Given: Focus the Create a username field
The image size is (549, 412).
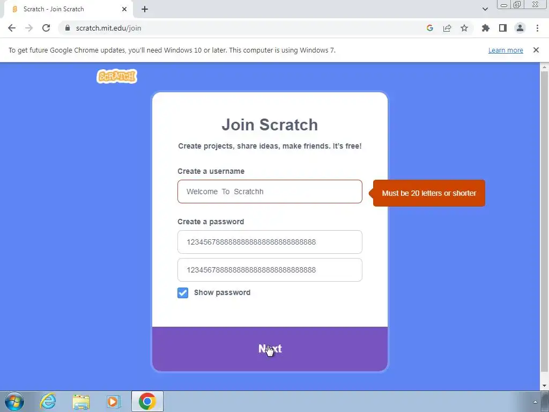Looking at the screenshot, I should [270, 192].
